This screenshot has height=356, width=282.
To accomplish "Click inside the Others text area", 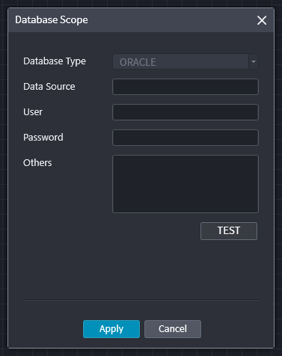I will pos(186,184).
